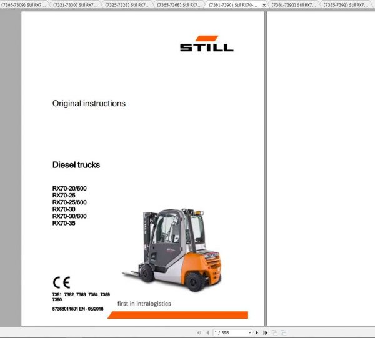Viewport: 375px width, 338px height.
Task: Switch to the (7365-7368) Still RX7 tab
Action: tap(179, 5)
